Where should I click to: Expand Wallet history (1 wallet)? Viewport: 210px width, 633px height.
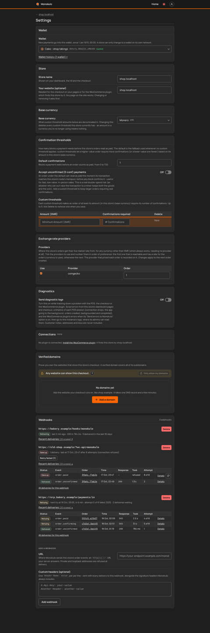coord(53,57)
